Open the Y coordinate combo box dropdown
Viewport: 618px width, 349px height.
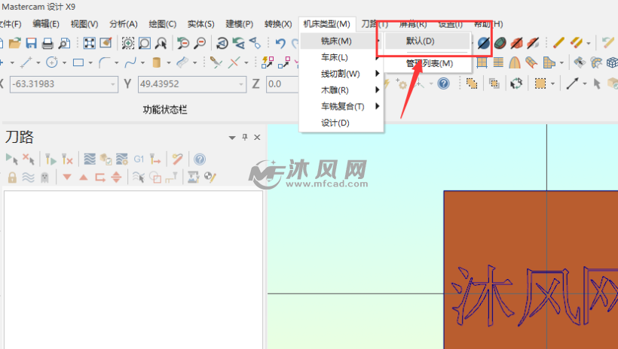tap(241, 84)
